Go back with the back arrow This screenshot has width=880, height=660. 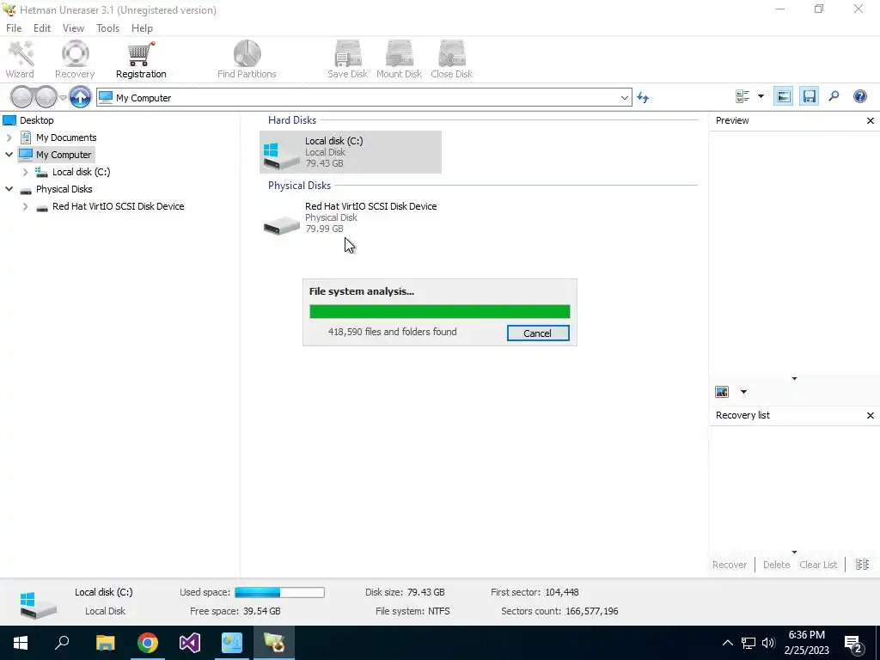click(21, 97)
